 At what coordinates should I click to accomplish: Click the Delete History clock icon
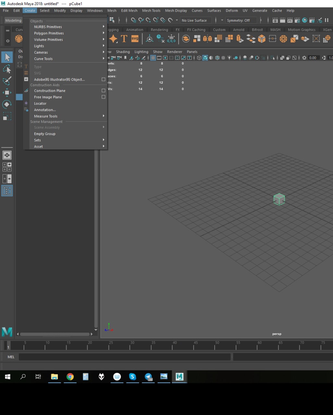coord(160,39)
